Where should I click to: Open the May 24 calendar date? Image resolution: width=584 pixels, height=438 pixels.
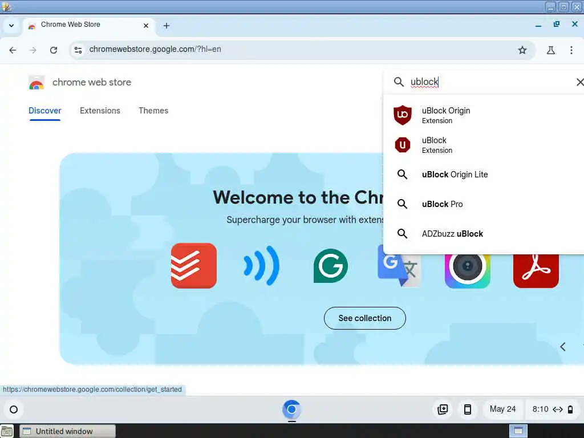[x=502, y=409]
